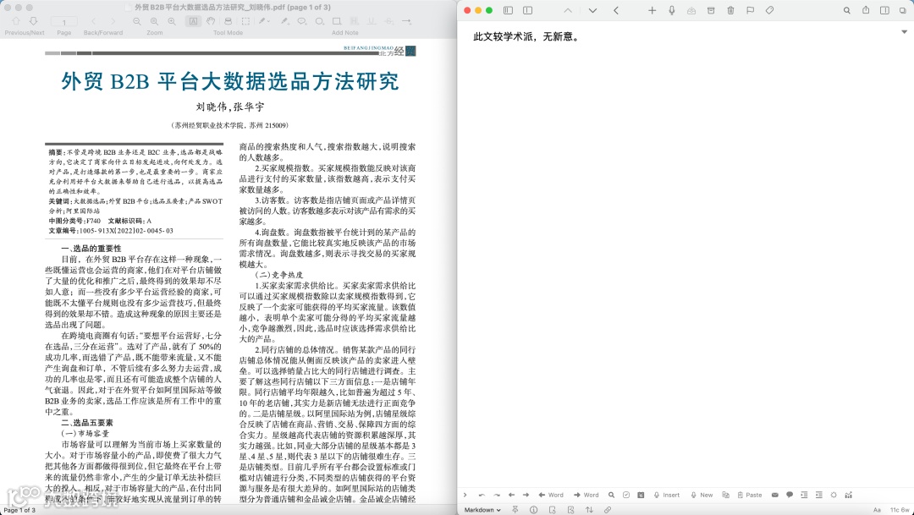
Task: Add a highlight note
Action: [x=355, y=21]
